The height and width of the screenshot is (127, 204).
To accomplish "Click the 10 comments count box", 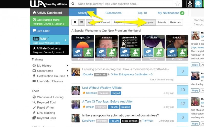I will tap(183, 90).
